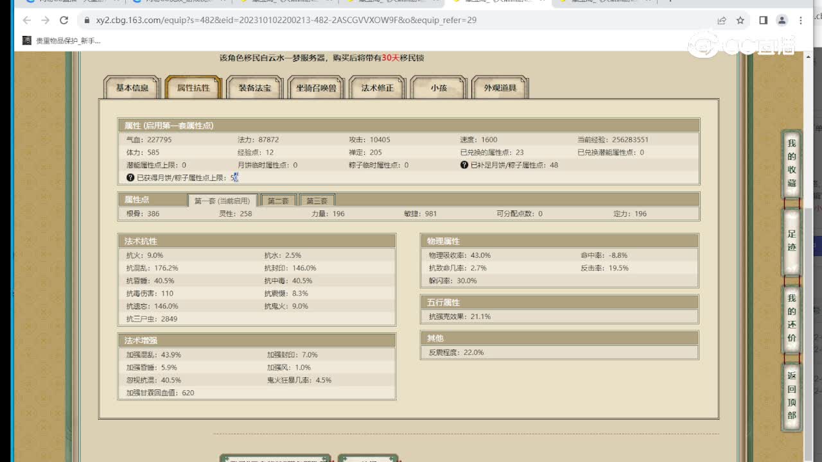Click 抗强克效果: 21.1% entry

(x=460, y=316)
